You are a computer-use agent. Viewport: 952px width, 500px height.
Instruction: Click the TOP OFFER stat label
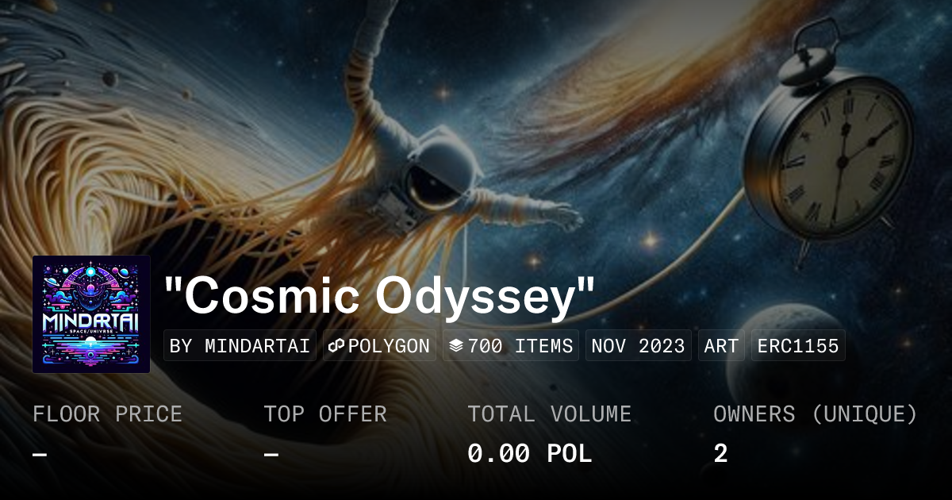click(325, 413)
